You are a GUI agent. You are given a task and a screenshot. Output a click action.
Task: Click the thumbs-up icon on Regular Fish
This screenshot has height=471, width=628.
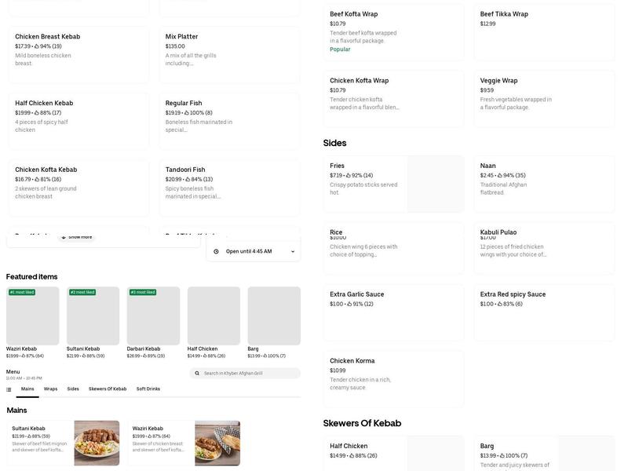tap(186, 113)
